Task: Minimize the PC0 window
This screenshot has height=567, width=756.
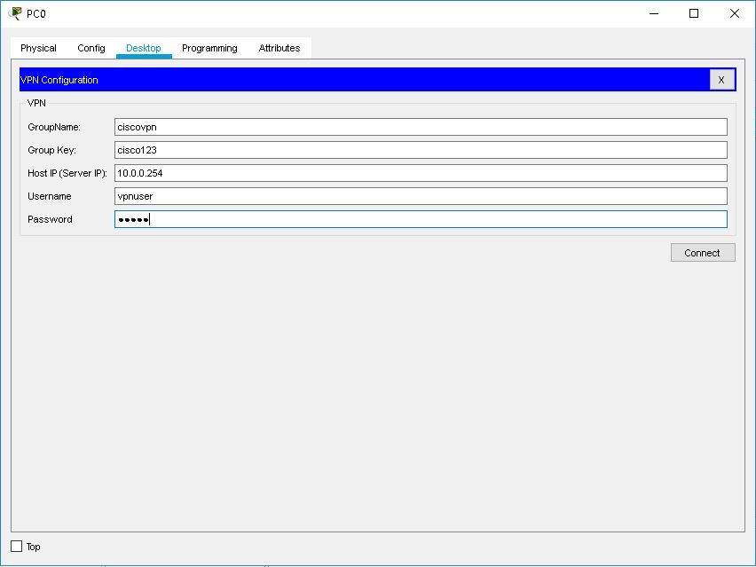Action: coord(653,13)
